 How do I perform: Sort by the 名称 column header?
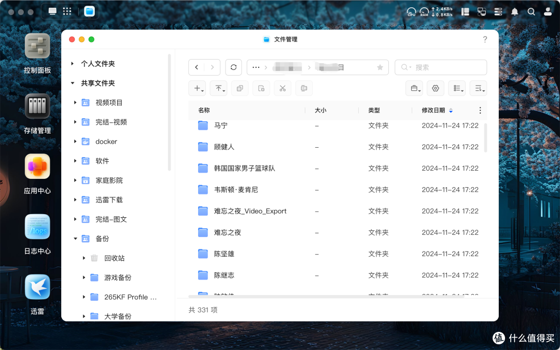(x=204, y=110)
